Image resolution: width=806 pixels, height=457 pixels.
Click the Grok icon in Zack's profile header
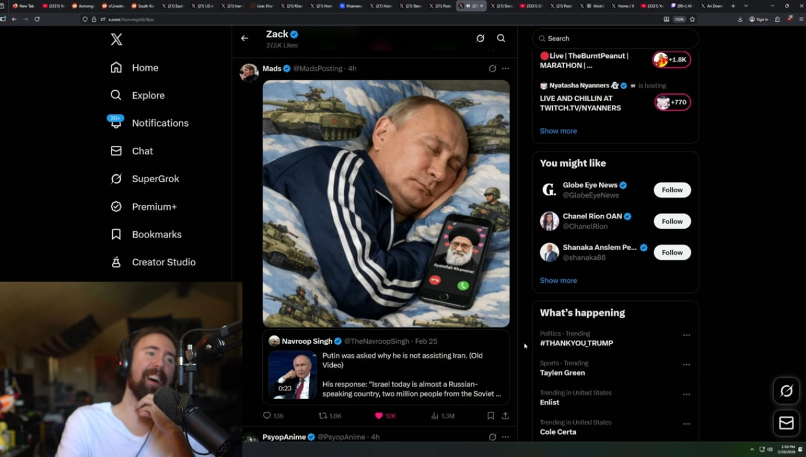(x=480, y=39)
